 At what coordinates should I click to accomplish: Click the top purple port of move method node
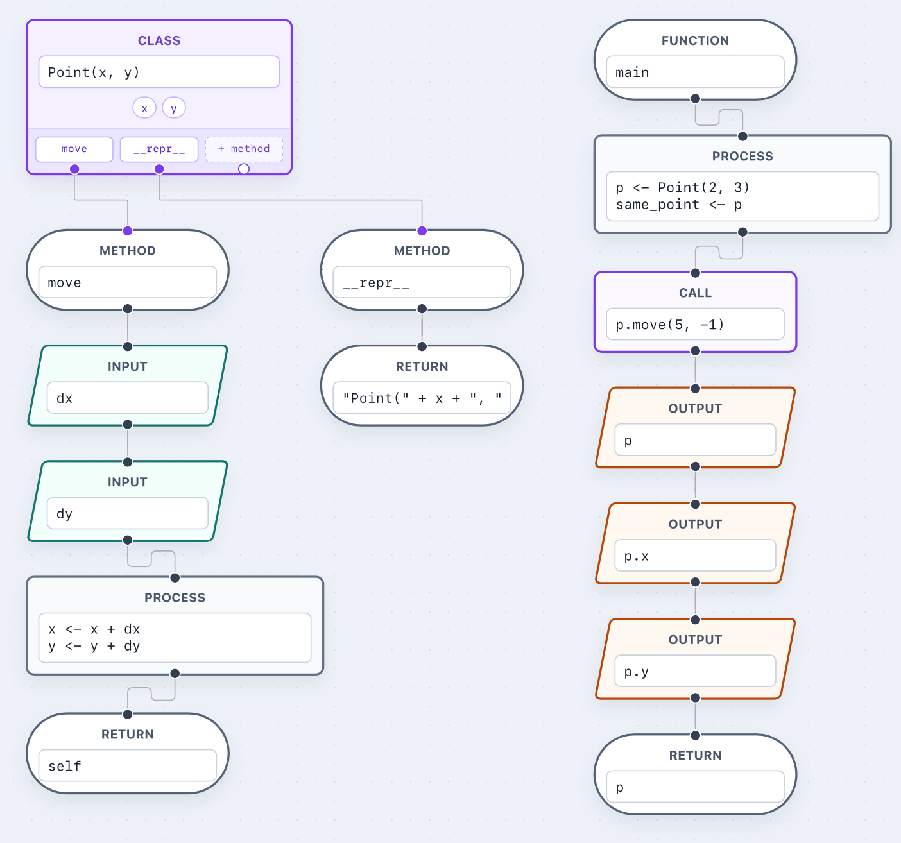coord(128,231)
